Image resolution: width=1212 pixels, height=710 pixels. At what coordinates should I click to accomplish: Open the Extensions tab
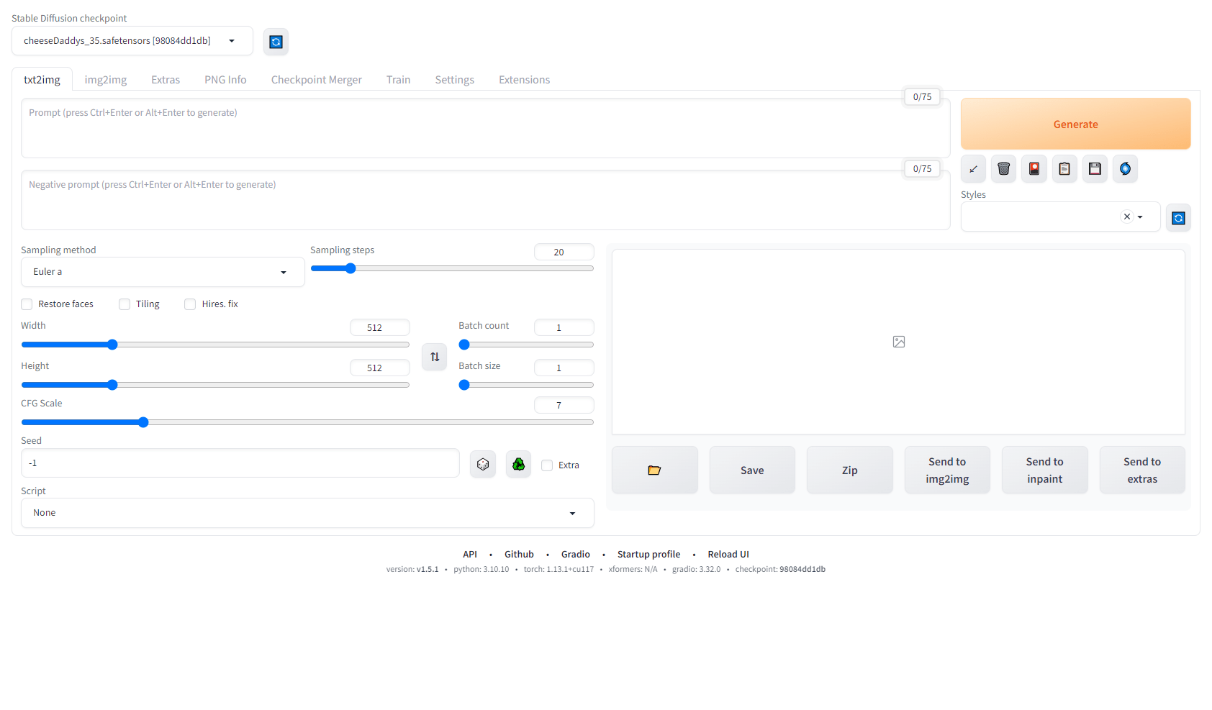[524, 80]
